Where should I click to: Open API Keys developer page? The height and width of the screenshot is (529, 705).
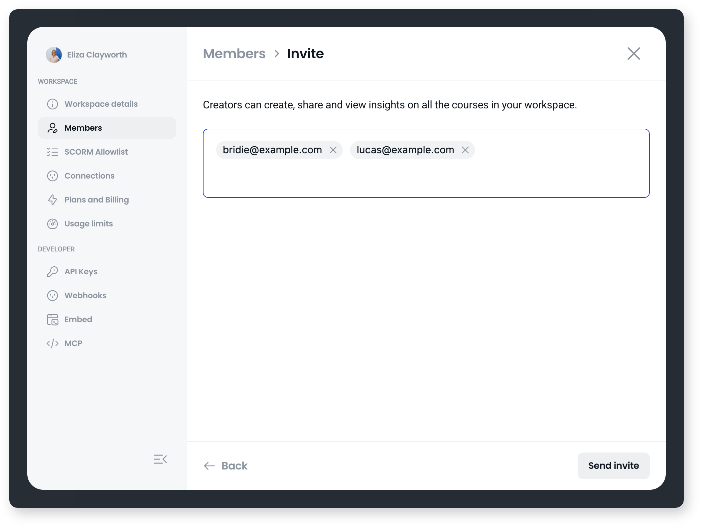107,272
